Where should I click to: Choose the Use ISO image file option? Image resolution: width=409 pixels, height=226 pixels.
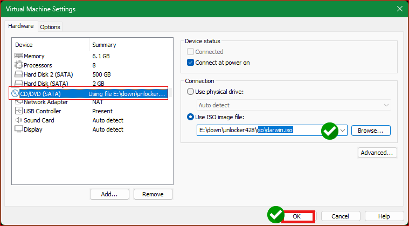pyautogui.click(x=190, y=117)
